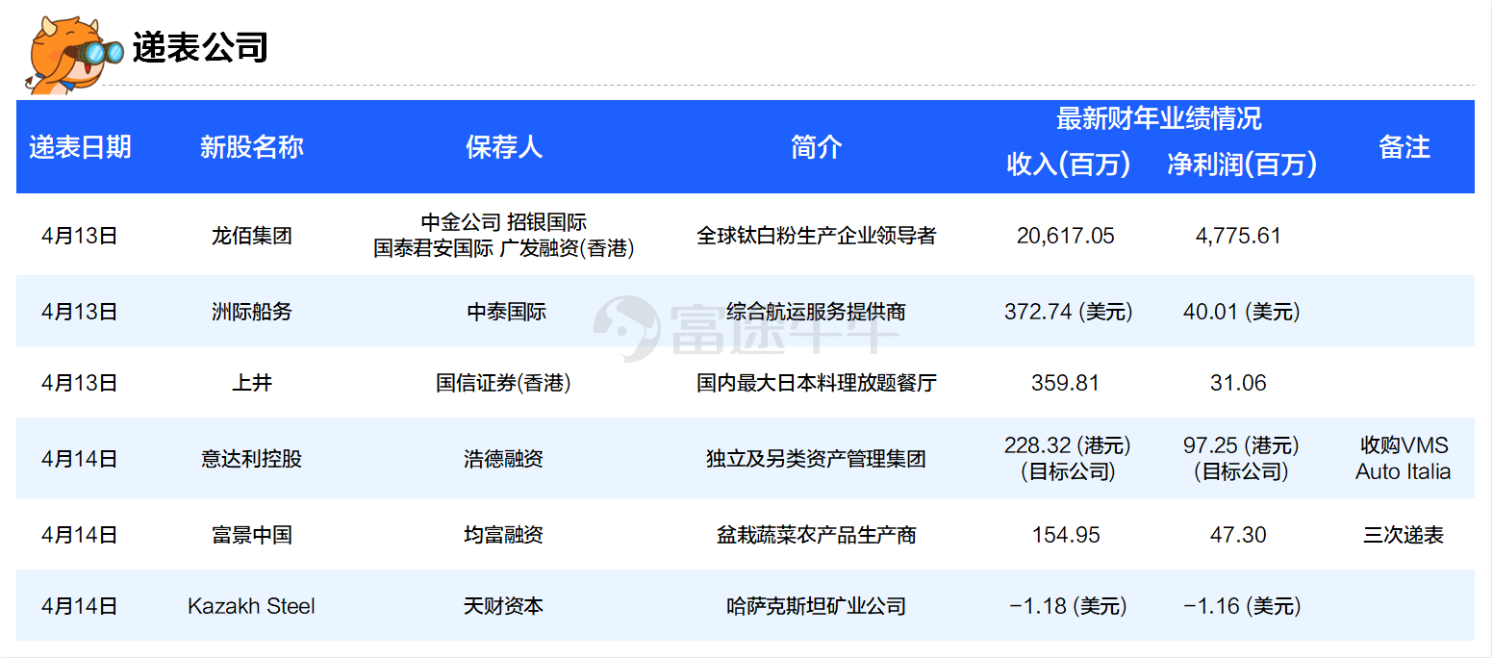Screen dimensions: 1493x659
Task: Click the revenue value 20,617.05
Action: coord(1066,236)
